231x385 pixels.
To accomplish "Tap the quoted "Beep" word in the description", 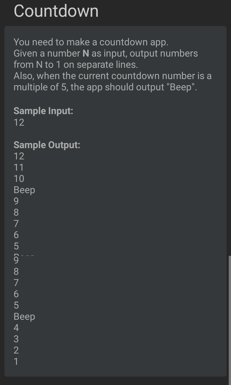I will point(183,87).
